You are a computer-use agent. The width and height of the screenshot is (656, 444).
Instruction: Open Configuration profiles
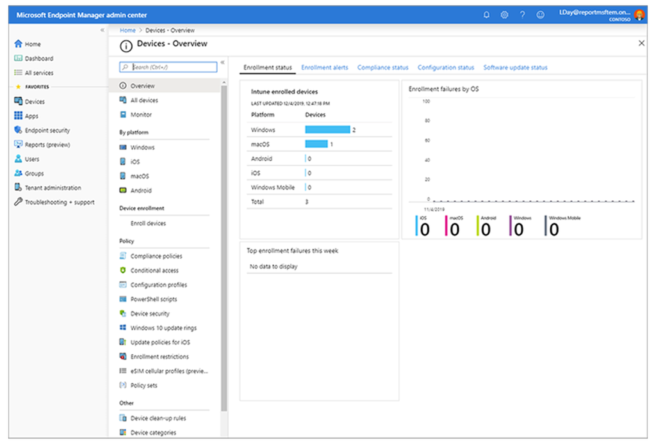click(159, 285)
